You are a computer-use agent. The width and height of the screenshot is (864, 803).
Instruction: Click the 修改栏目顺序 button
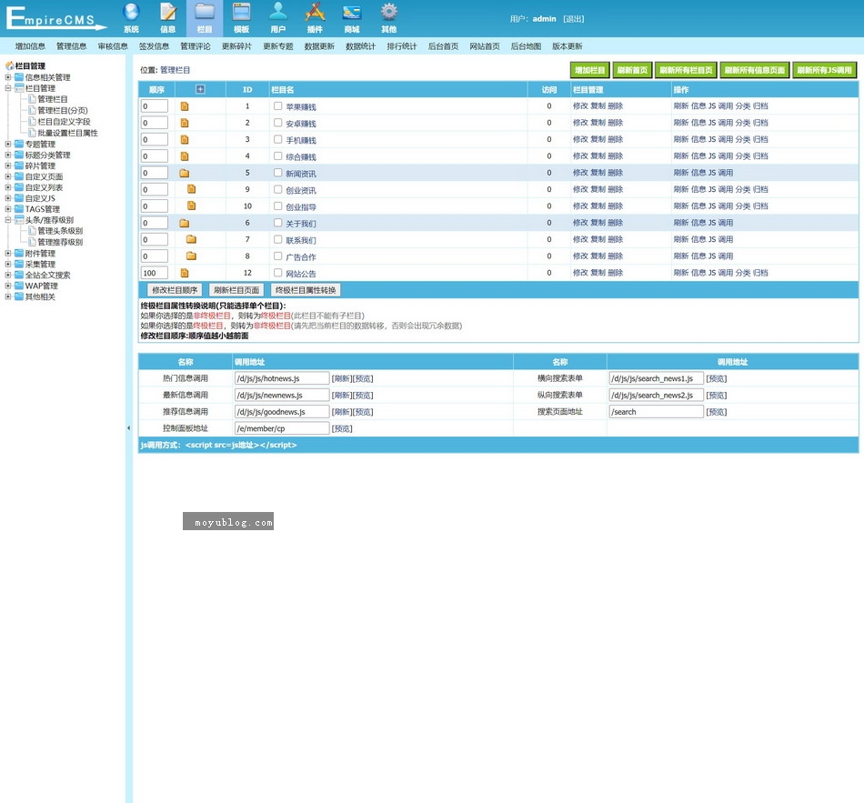point(175,290)
